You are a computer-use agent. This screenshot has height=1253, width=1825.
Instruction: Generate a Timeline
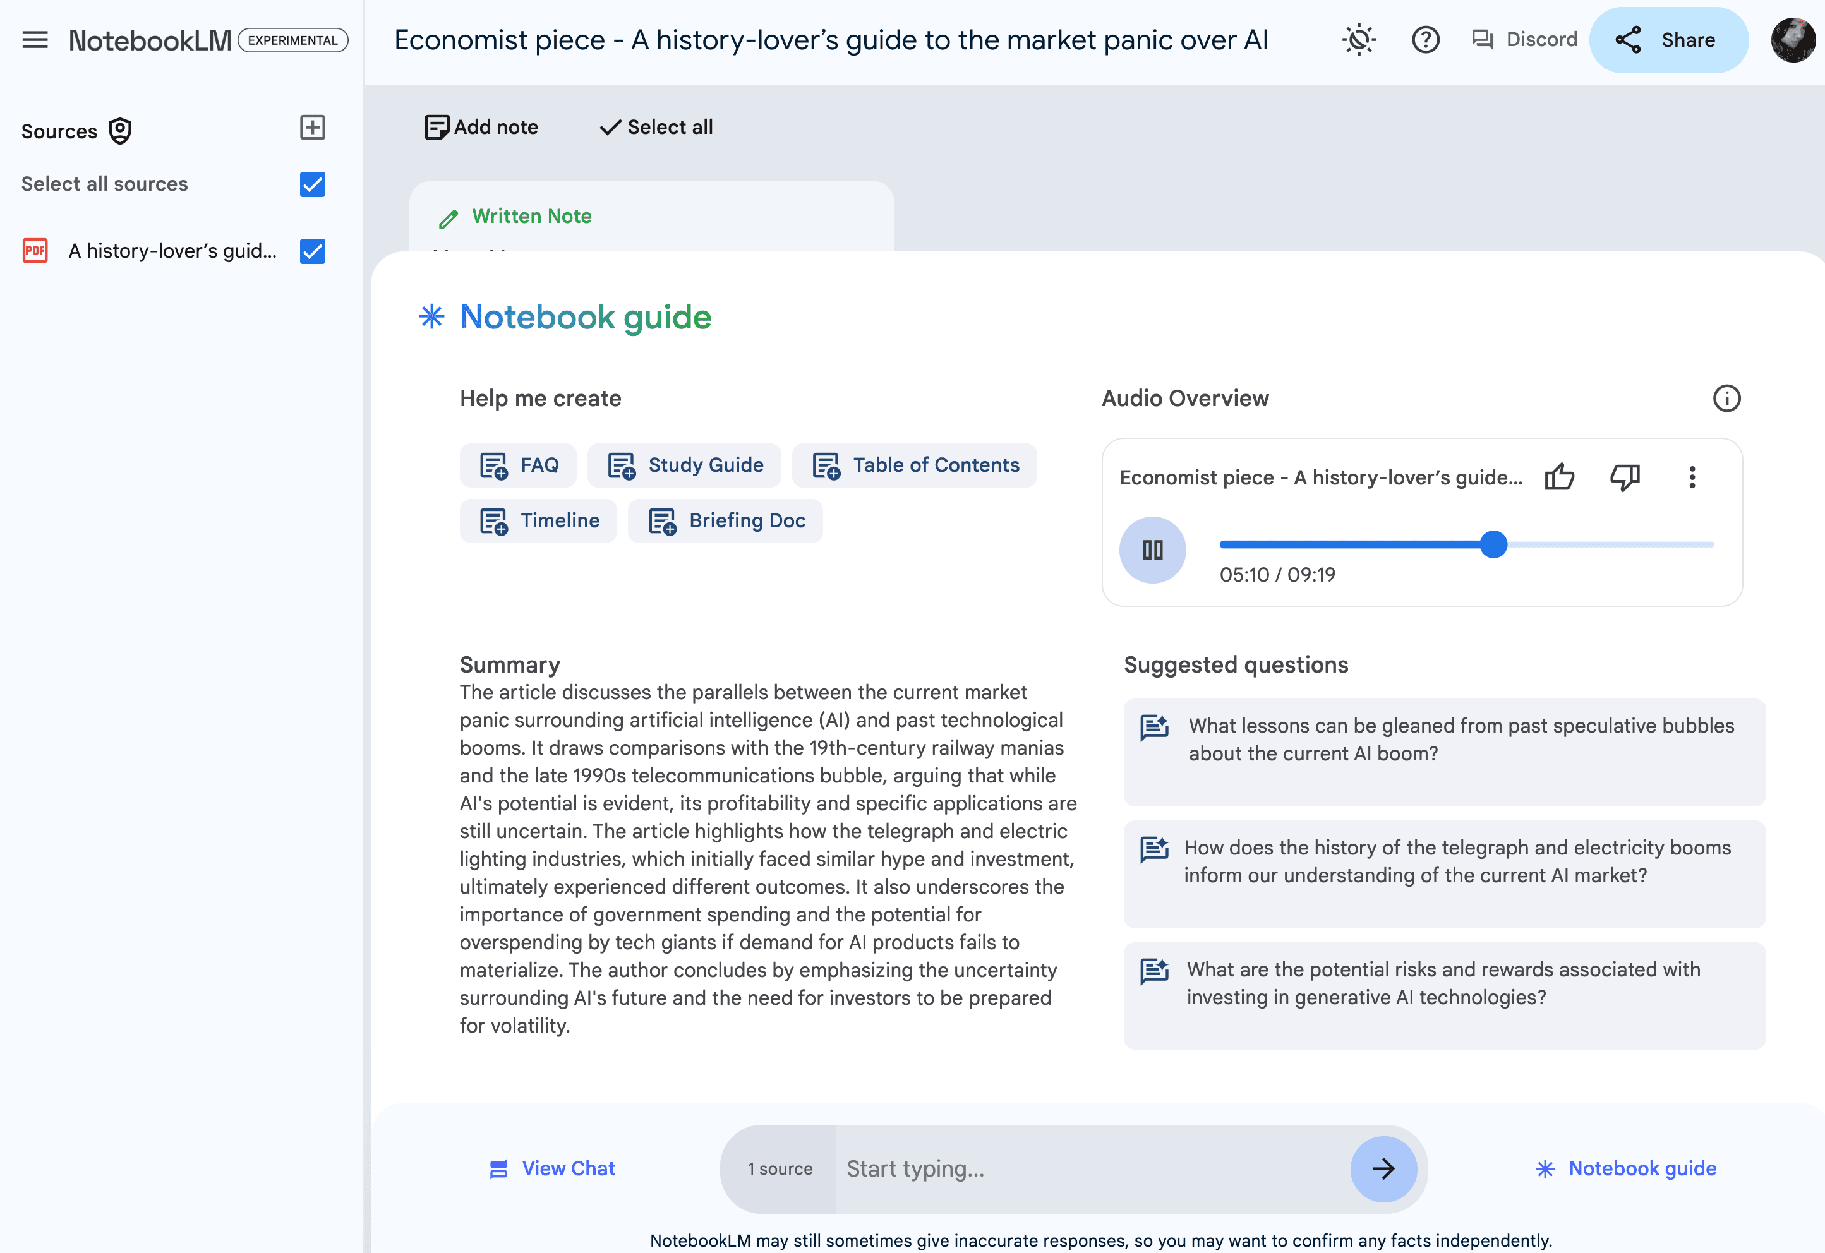click(539, 521)
